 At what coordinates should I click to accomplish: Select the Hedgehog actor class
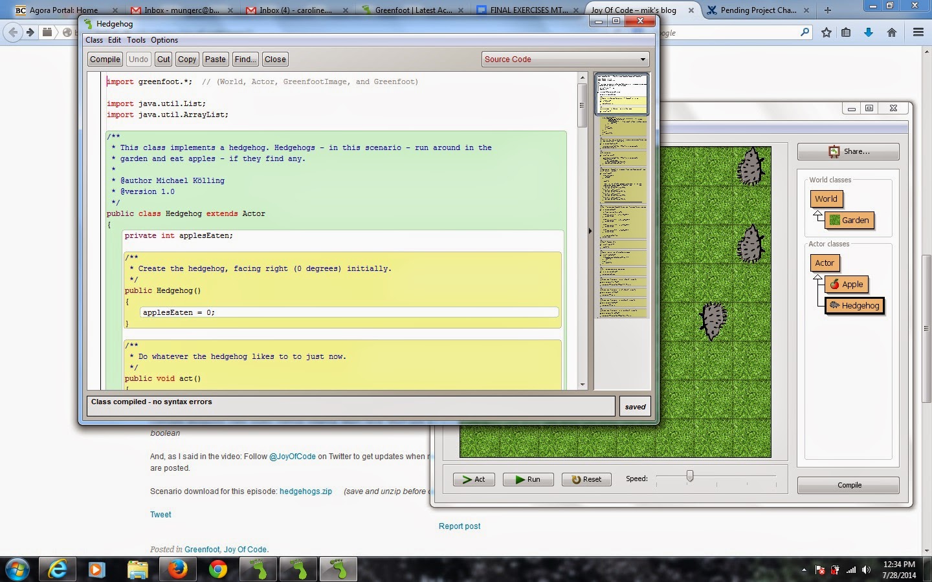(x=855, y=305)
